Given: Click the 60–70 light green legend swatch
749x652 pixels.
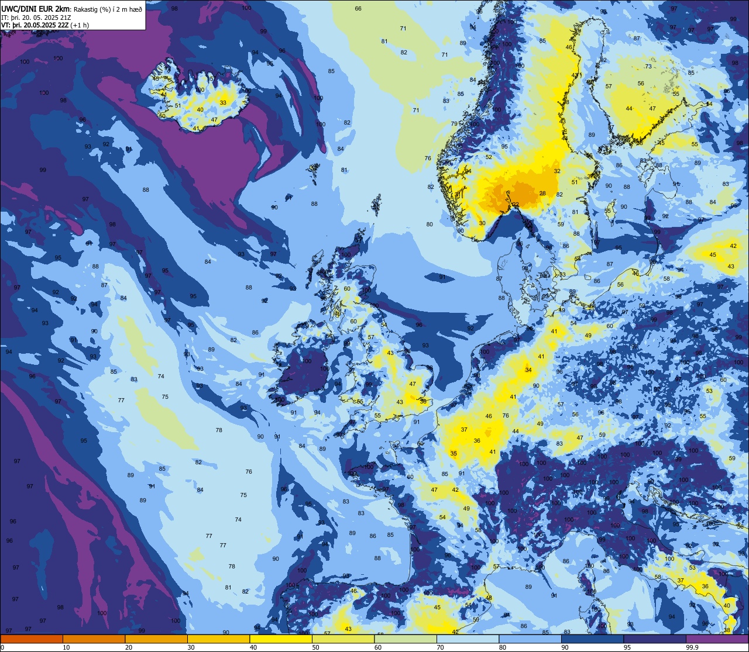Looking at the screenshot, I should point(406,639).
